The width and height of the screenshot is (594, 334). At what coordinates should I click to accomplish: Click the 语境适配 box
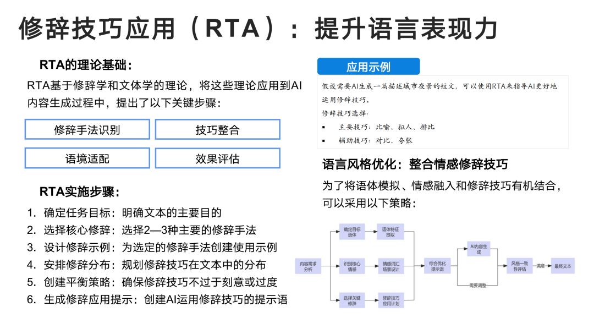click(x=87, y=158)
